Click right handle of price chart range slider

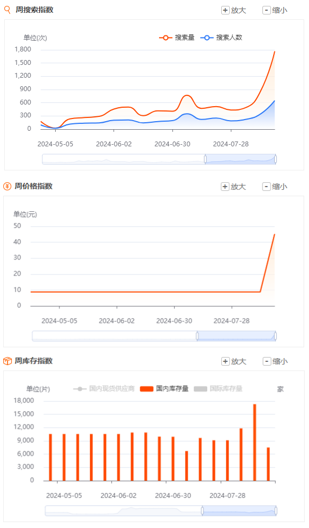(x=275, y=336)
